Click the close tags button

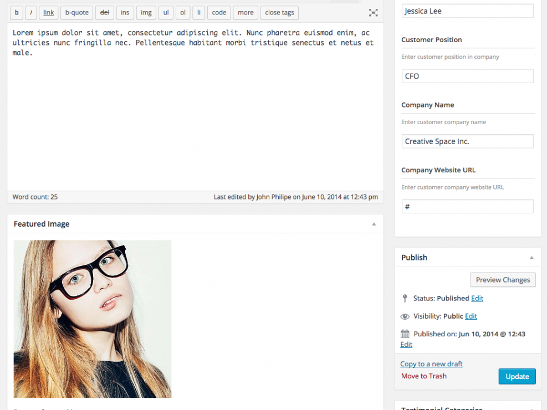(x=279, y=13)
